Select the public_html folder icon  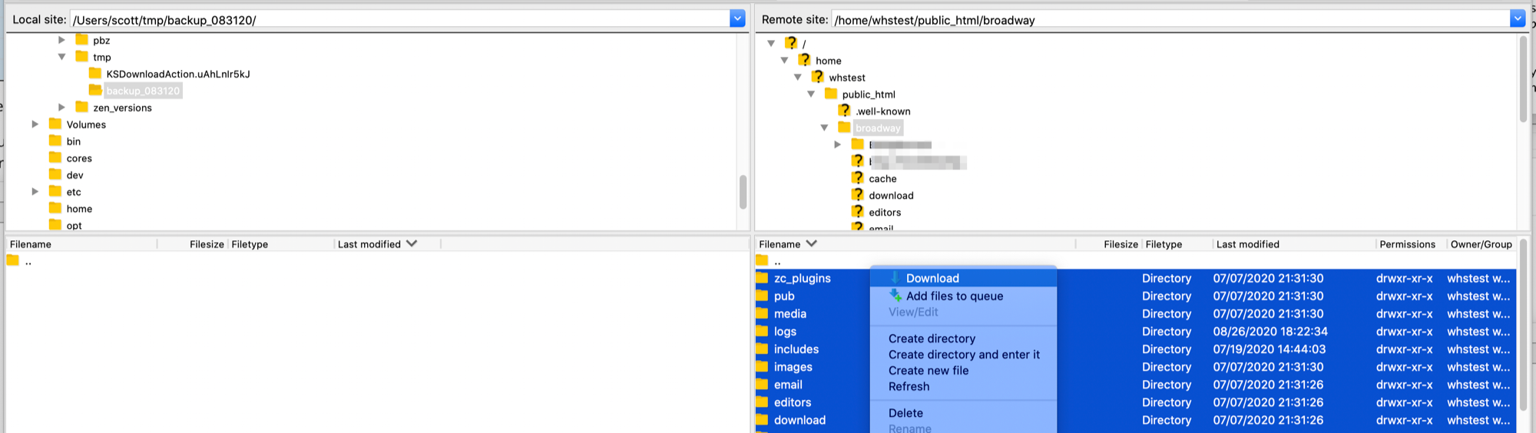[x=831, y=94]
